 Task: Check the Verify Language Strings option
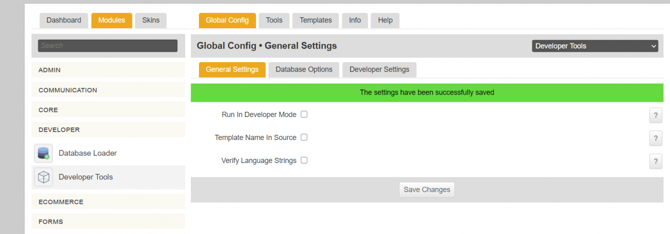point(304,160)
